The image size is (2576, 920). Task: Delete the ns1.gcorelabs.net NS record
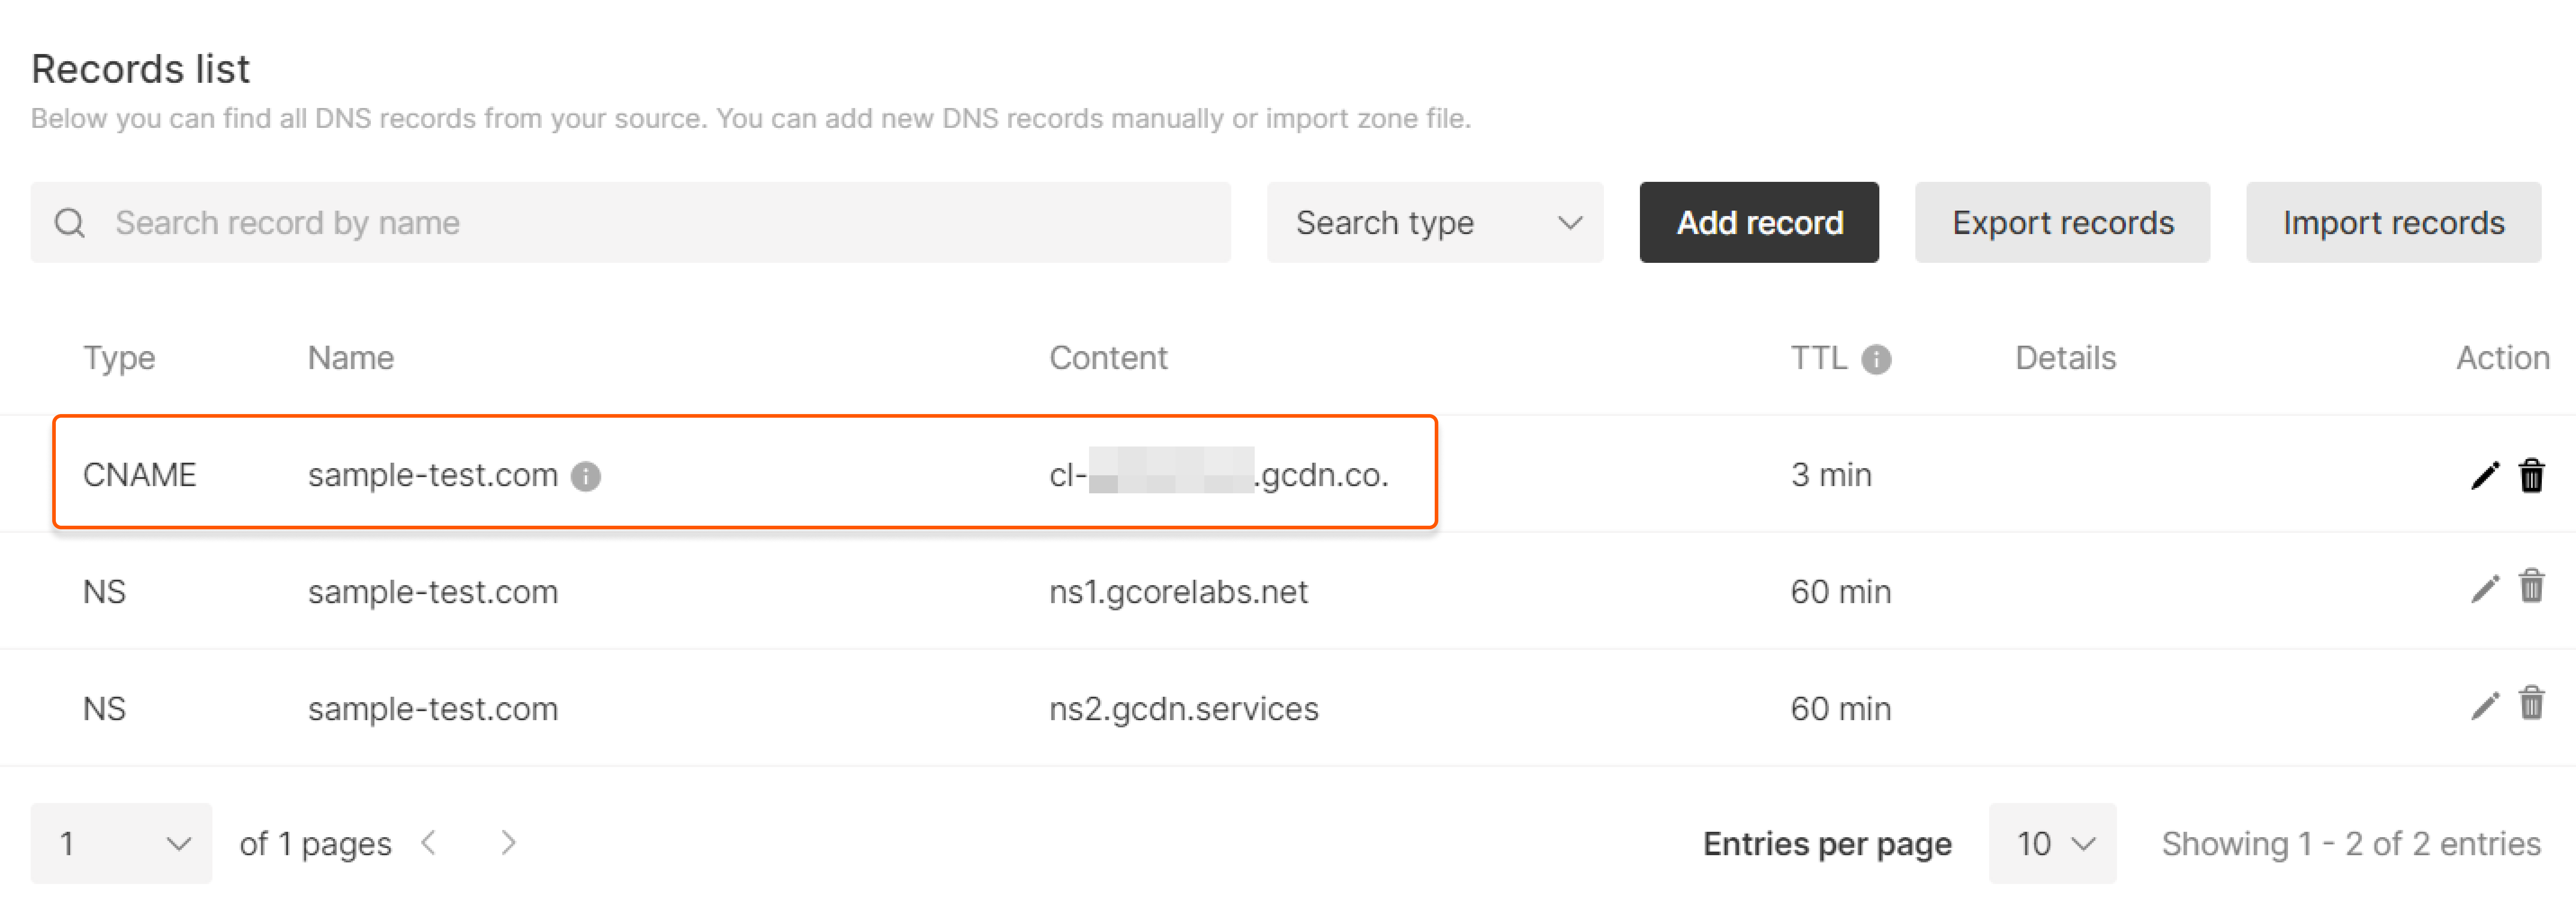(x=2532, y=586)
